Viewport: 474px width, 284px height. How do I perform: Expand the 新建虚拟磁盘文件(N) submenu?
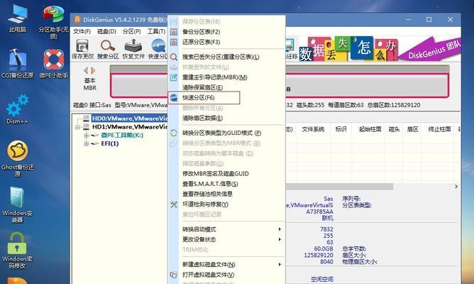point(226,265)
